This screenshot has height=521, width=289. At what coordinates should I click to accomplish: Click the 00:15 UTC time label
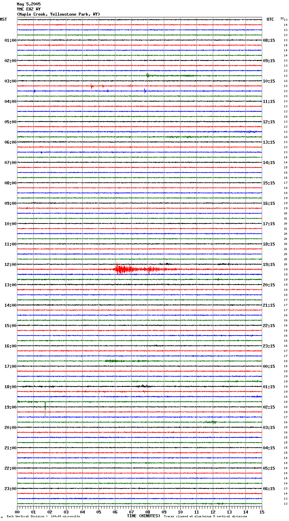tap(269, 366)
